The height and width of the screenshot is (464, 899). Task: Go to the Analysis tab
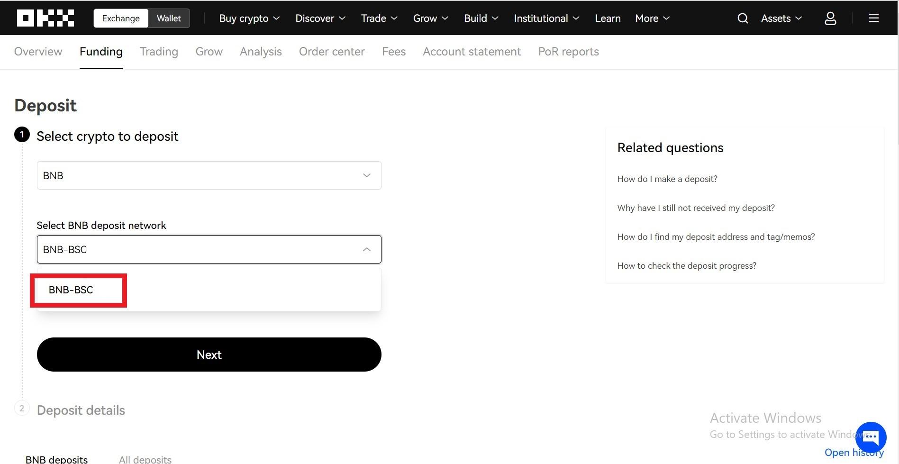tap(261, 51)
